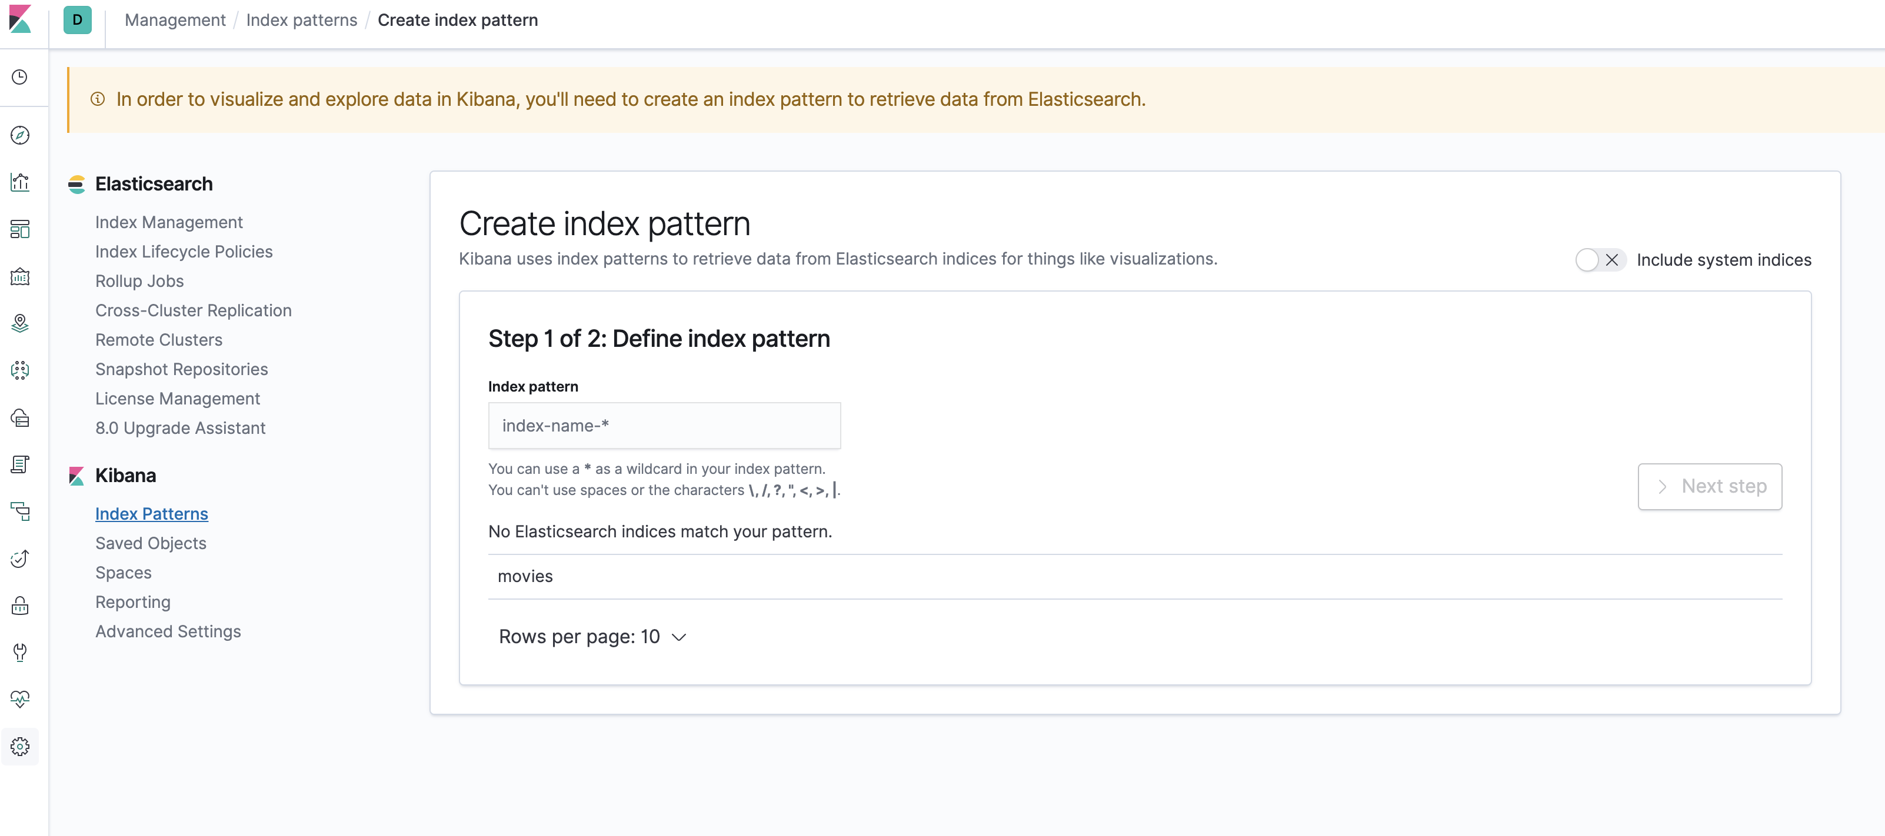
Task: Open Dev Tools wrench icon
Action: pos(20,651)
